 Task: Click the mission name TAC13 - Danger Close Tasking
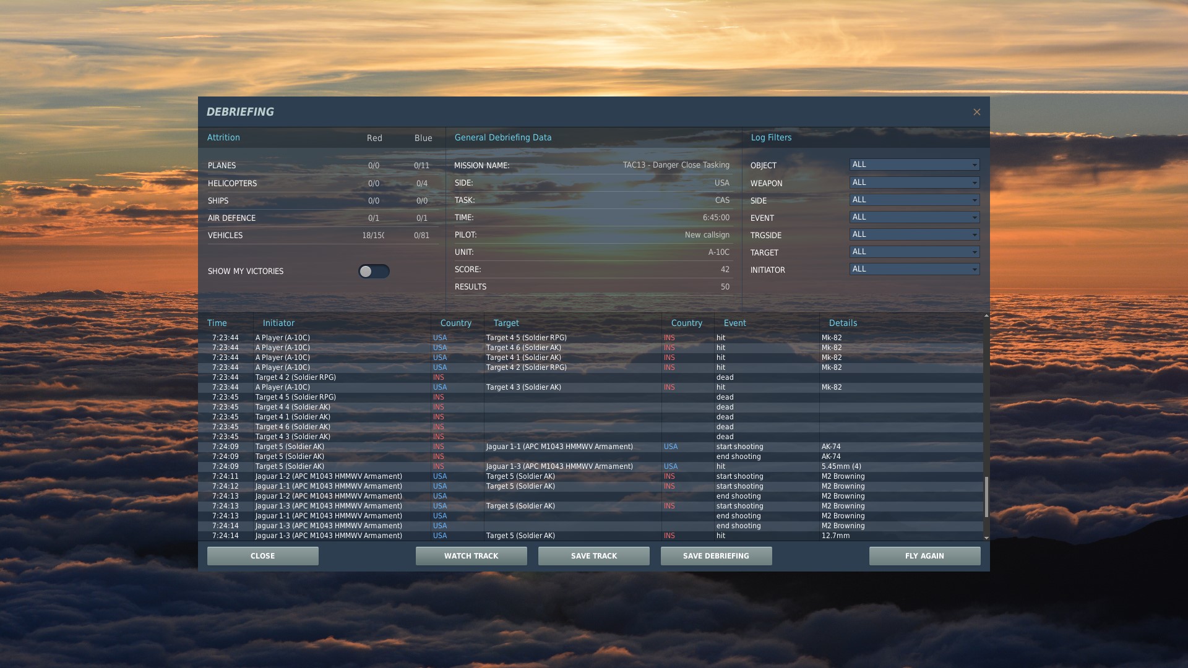(x=676, y=165)
